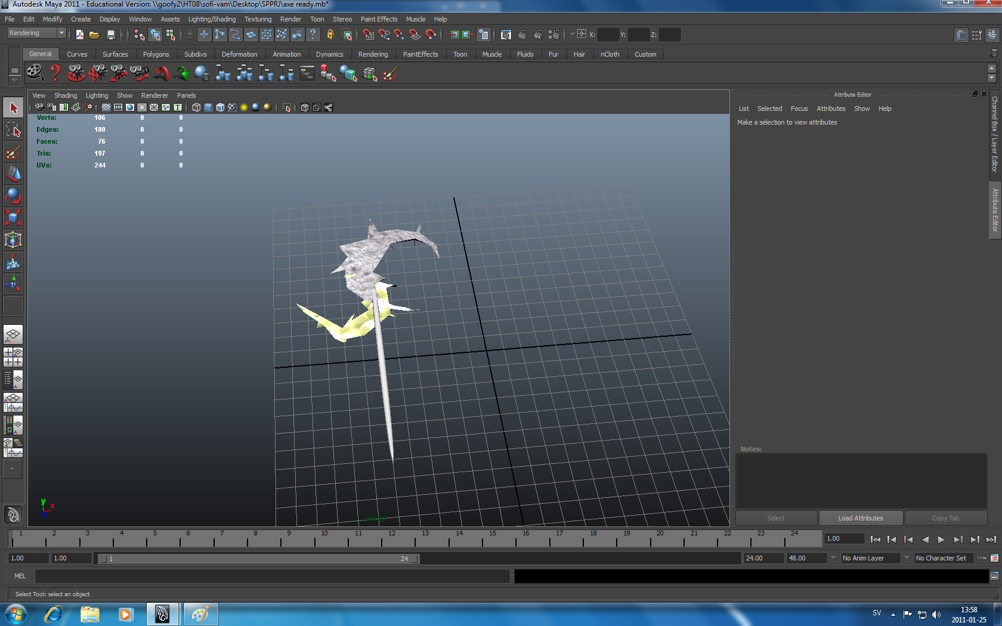Open the Polygons shelf tab
The width and height of the screenshot is (1002, 626).
pyautogui.click(x=156, y=54)
